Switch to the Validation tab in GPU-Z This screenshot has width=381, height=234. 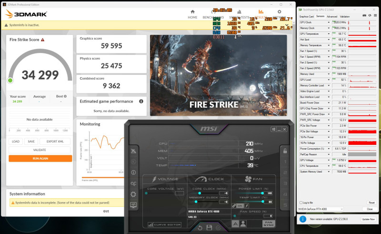tap(344, 17)
